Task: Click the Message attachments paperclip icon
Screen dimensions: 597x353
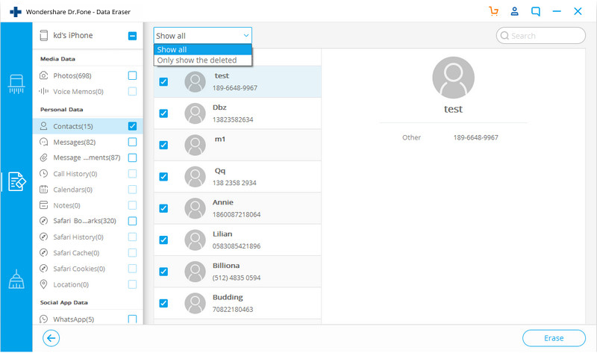Action: click(44, 157)
